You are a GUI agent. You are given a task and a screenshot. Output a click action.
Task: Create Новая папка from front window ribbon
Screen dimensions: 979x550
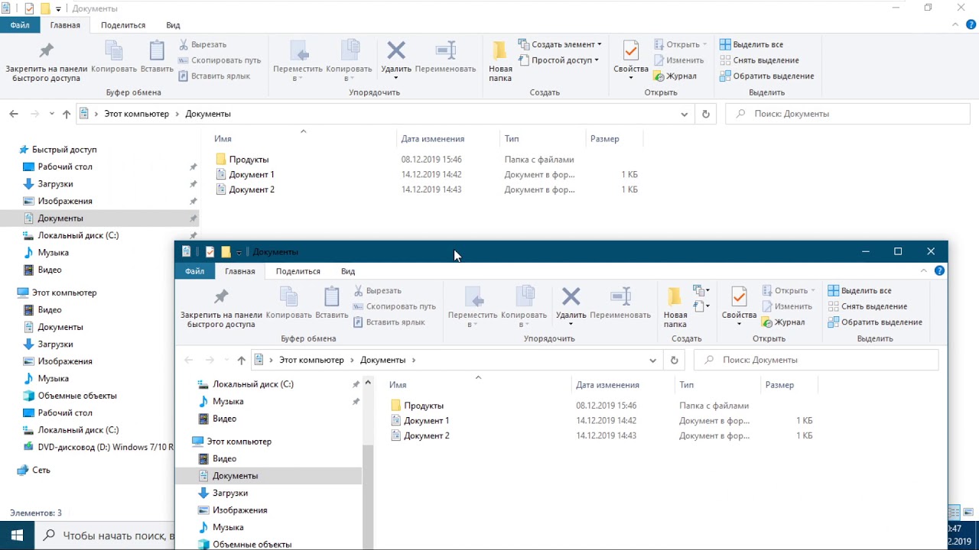(x=675, y=307)
